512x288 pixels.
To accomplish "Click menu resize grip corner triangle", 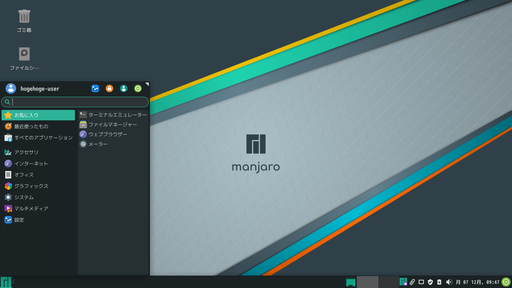I will tap(147, 84).
